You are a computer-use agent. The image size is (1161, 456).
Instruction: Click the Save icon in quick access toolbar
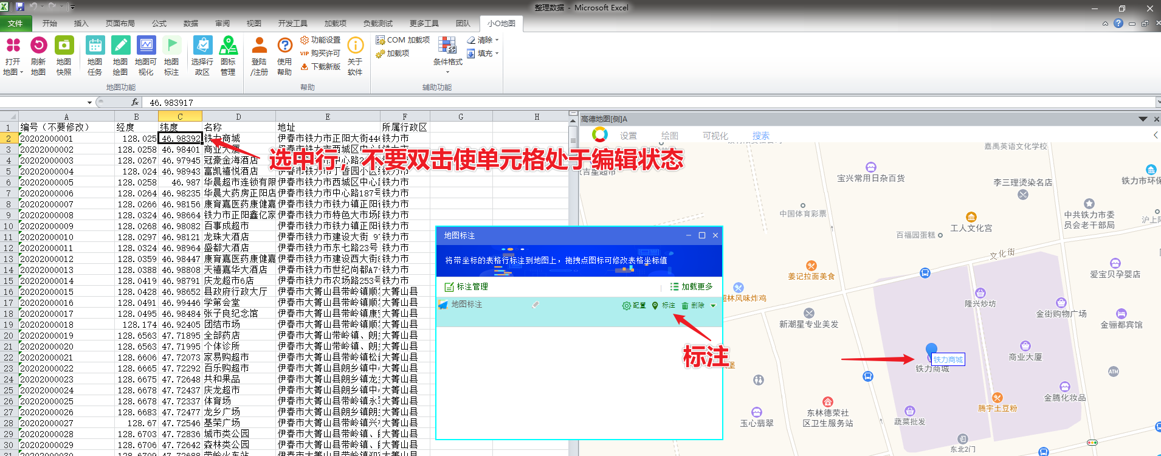(20, 7)
